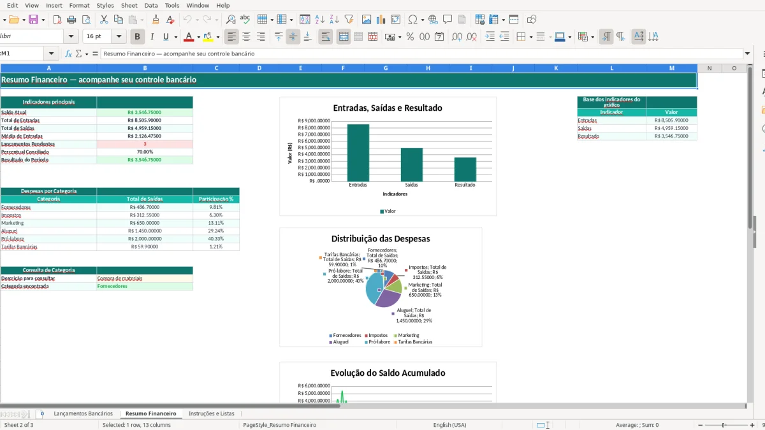Sort descending with the Z-A icon
Screen dimensions: 765x430
(334, 20)
